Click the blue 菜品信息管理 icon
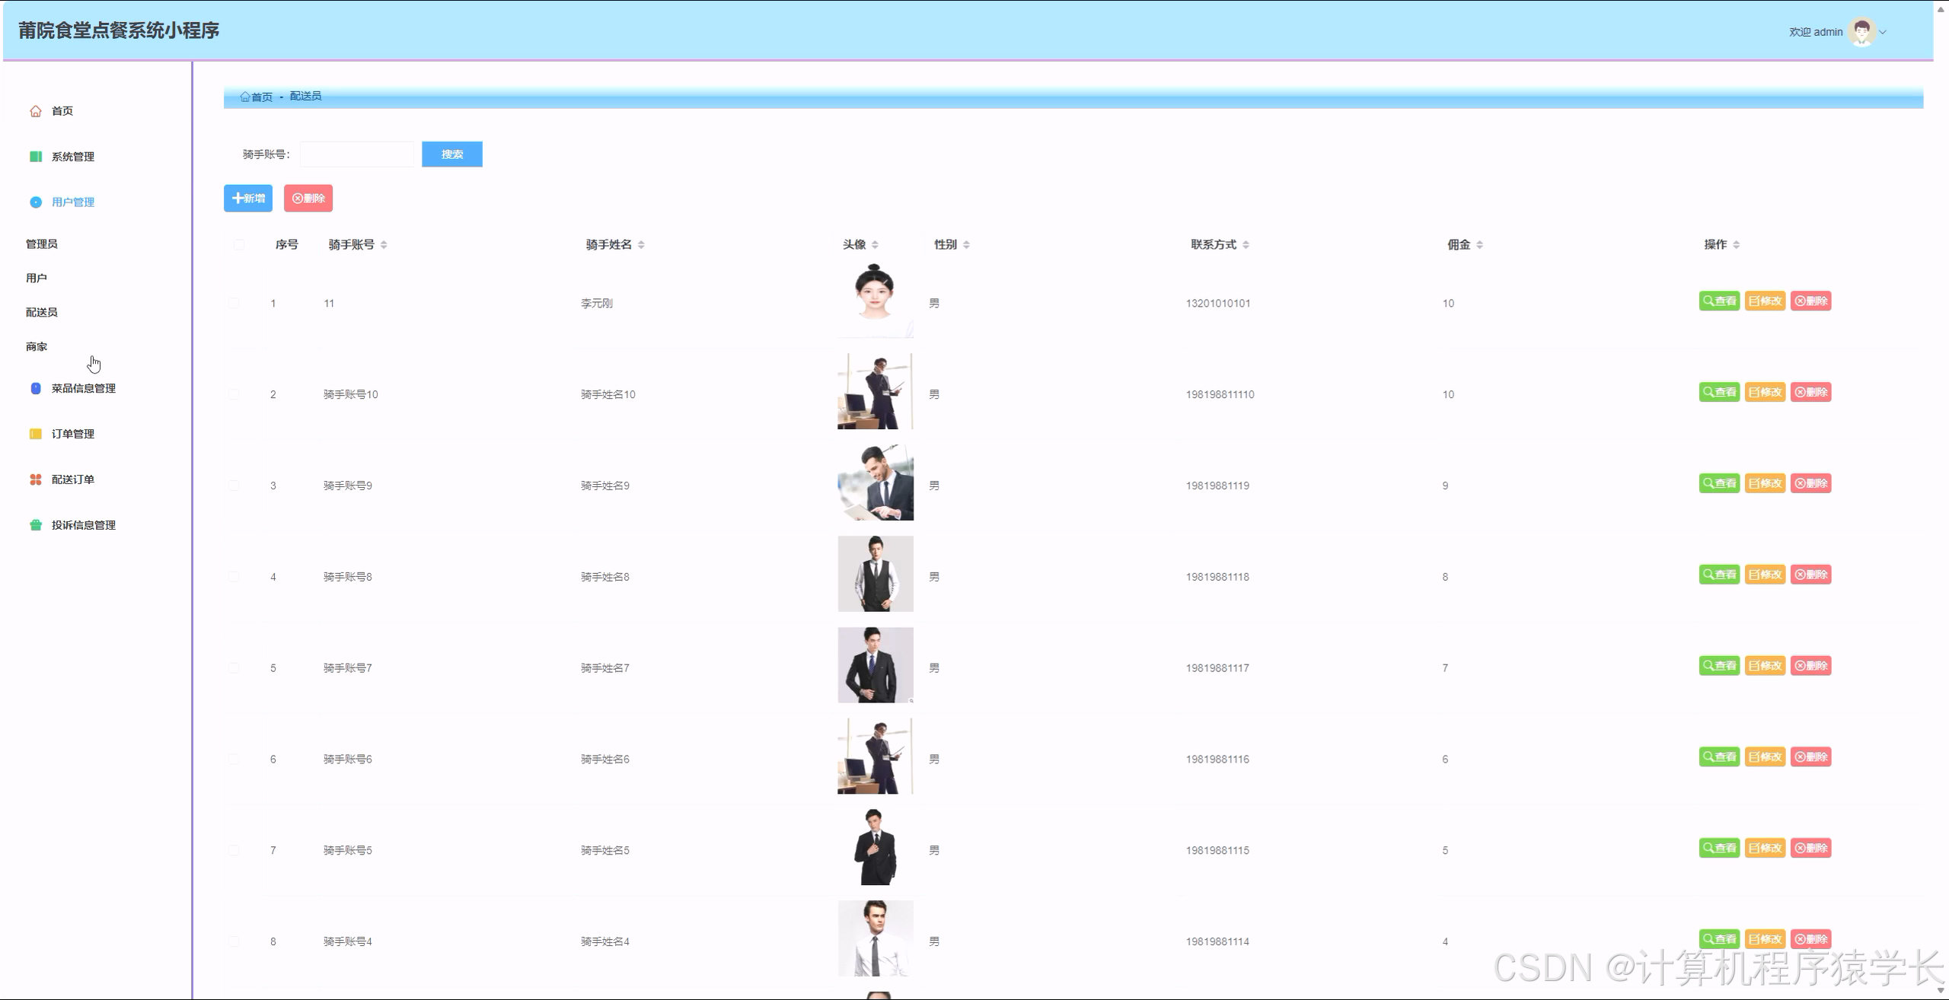Image resolution: width=1949 pixels, height=1000 pixels. (36, 388)
